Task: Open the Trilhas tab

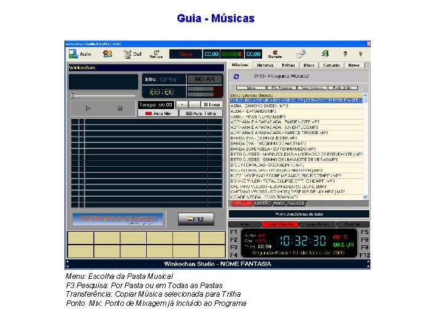Action: click(x=288, y=66)
